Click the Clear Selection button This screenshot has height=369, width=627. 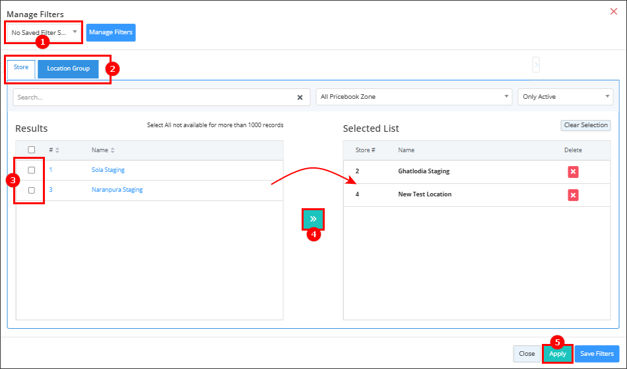586,125
